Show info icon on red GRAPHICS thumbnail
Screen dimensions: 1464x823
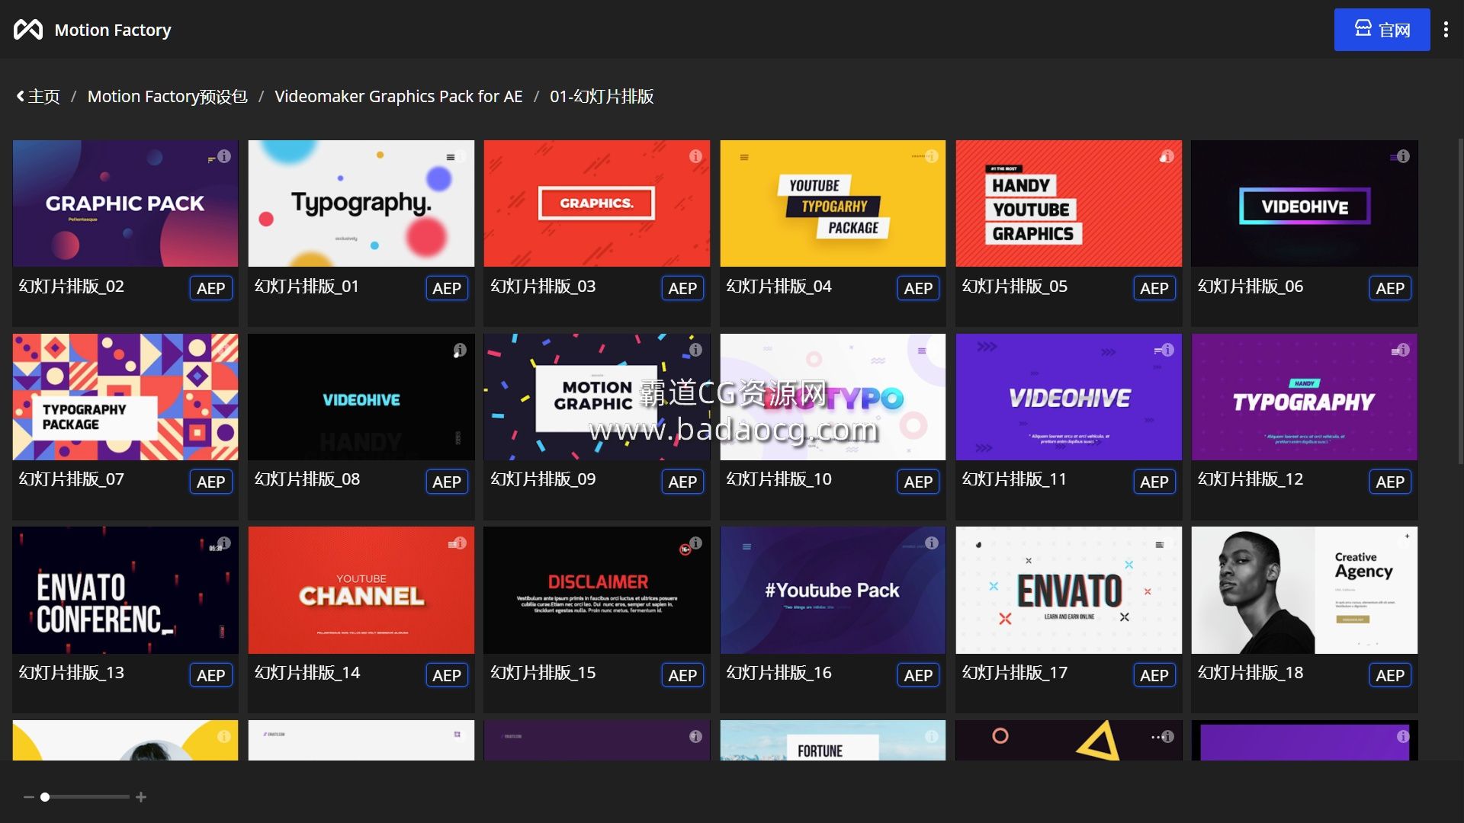[x=695, y=156]
